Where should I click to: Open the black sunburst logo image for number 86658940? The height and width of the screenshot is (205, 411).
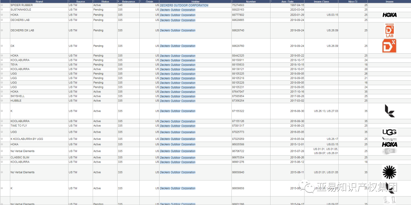click(390, 172)
